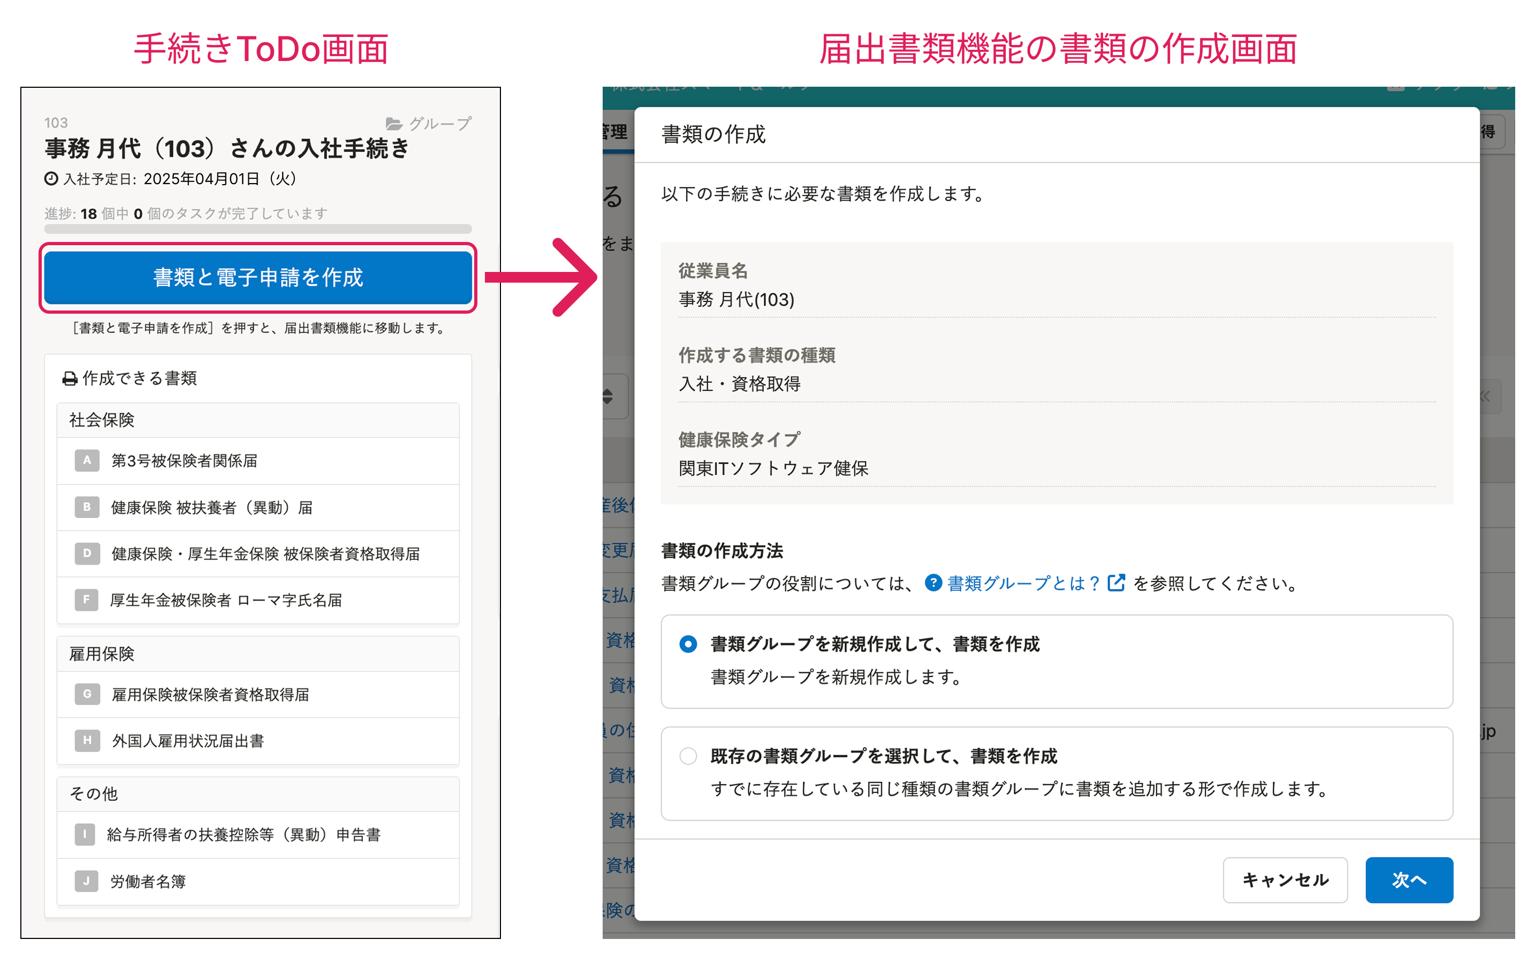Select 厚生年金被保険者 ローマ字氏名届 text
The height and width of the screenshot is (970, 1535).
point(226,600)
